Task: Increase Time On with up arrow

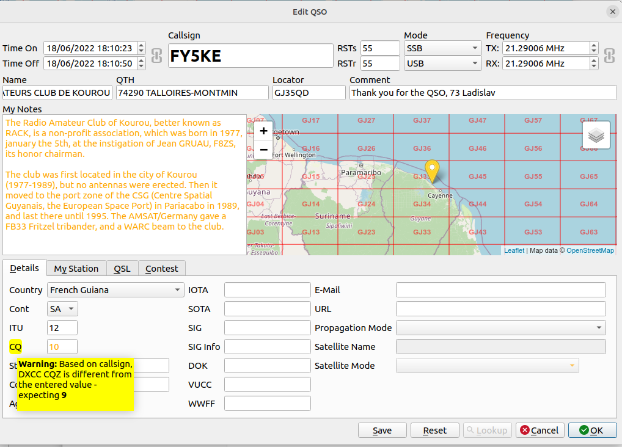Action: point(141,45)
